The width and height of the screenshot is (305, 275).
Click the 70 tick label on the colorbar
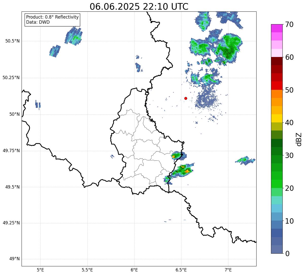[289, 24]
